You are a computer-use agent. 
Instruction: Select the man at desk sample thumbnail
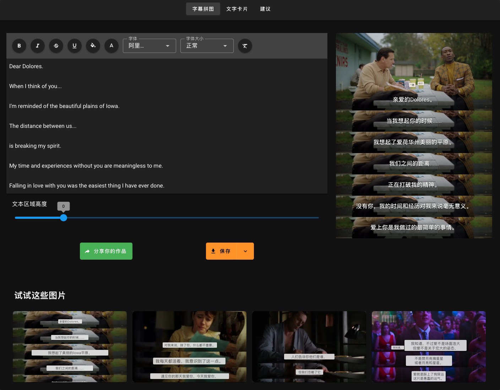309,347
